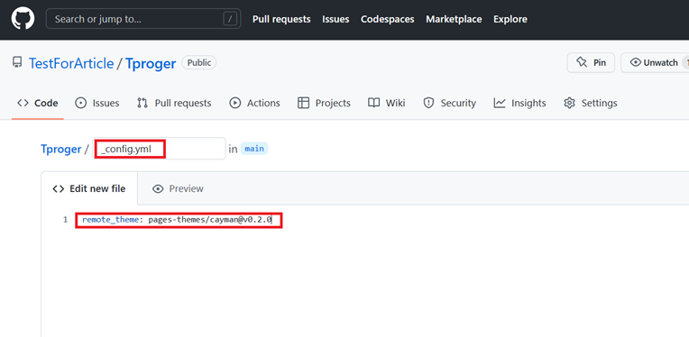689x337 pixels.
Task: Open repository Settings tab
Action: click(x=591, y=103)
